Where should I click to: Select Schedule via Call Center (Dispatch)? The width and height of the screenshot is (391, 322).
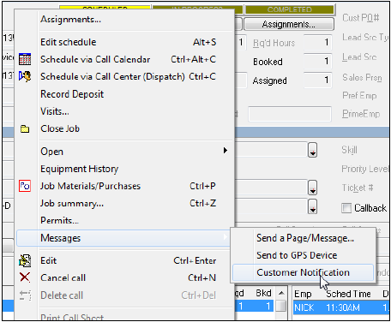click(x=125, y=76)
